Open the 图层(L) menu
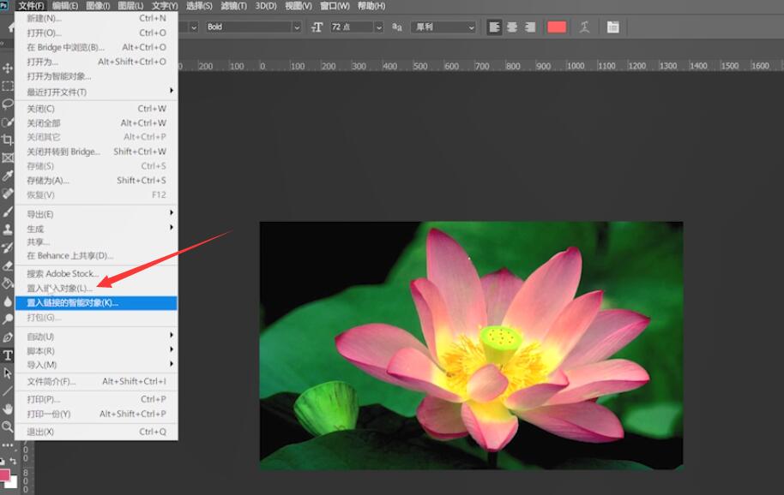Viewport: 784px width, 495px height. (x=130, y=6)
